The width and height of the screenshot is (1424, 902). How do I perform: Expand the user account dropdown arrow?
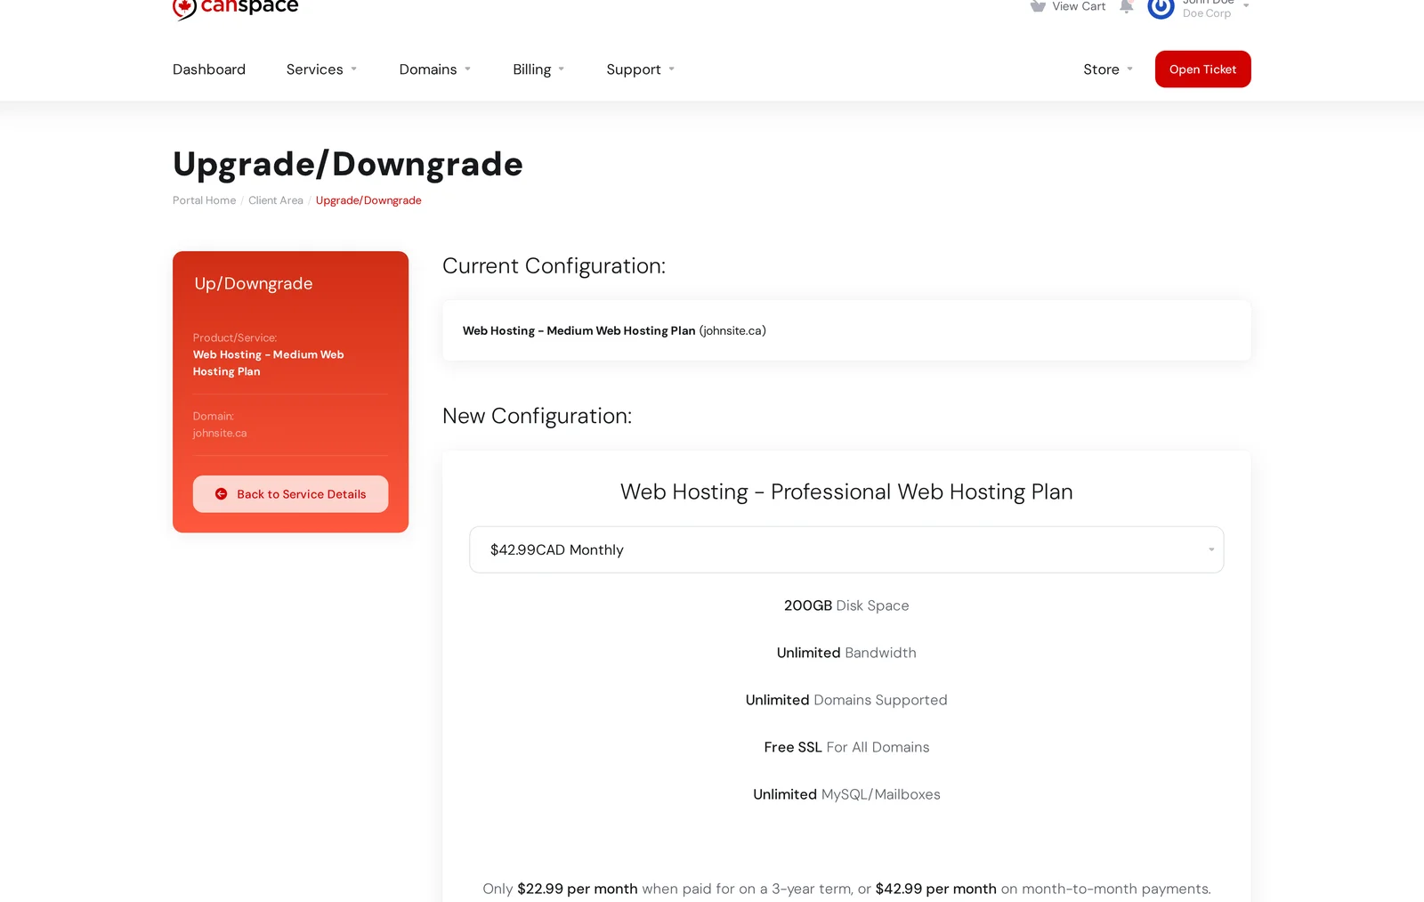pyautogui.click(x=1246, y=6)
